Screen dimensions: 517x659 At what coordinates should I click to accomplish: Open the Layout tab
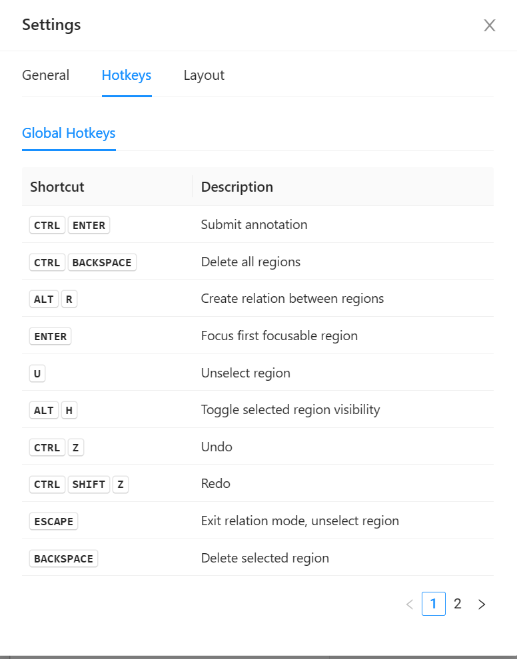(x=204, y=75)
